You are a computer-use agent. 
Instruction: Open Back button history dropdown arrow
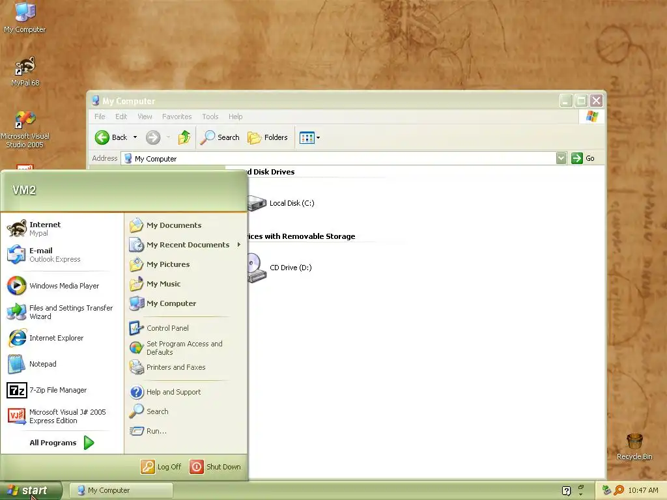[135, 137]
